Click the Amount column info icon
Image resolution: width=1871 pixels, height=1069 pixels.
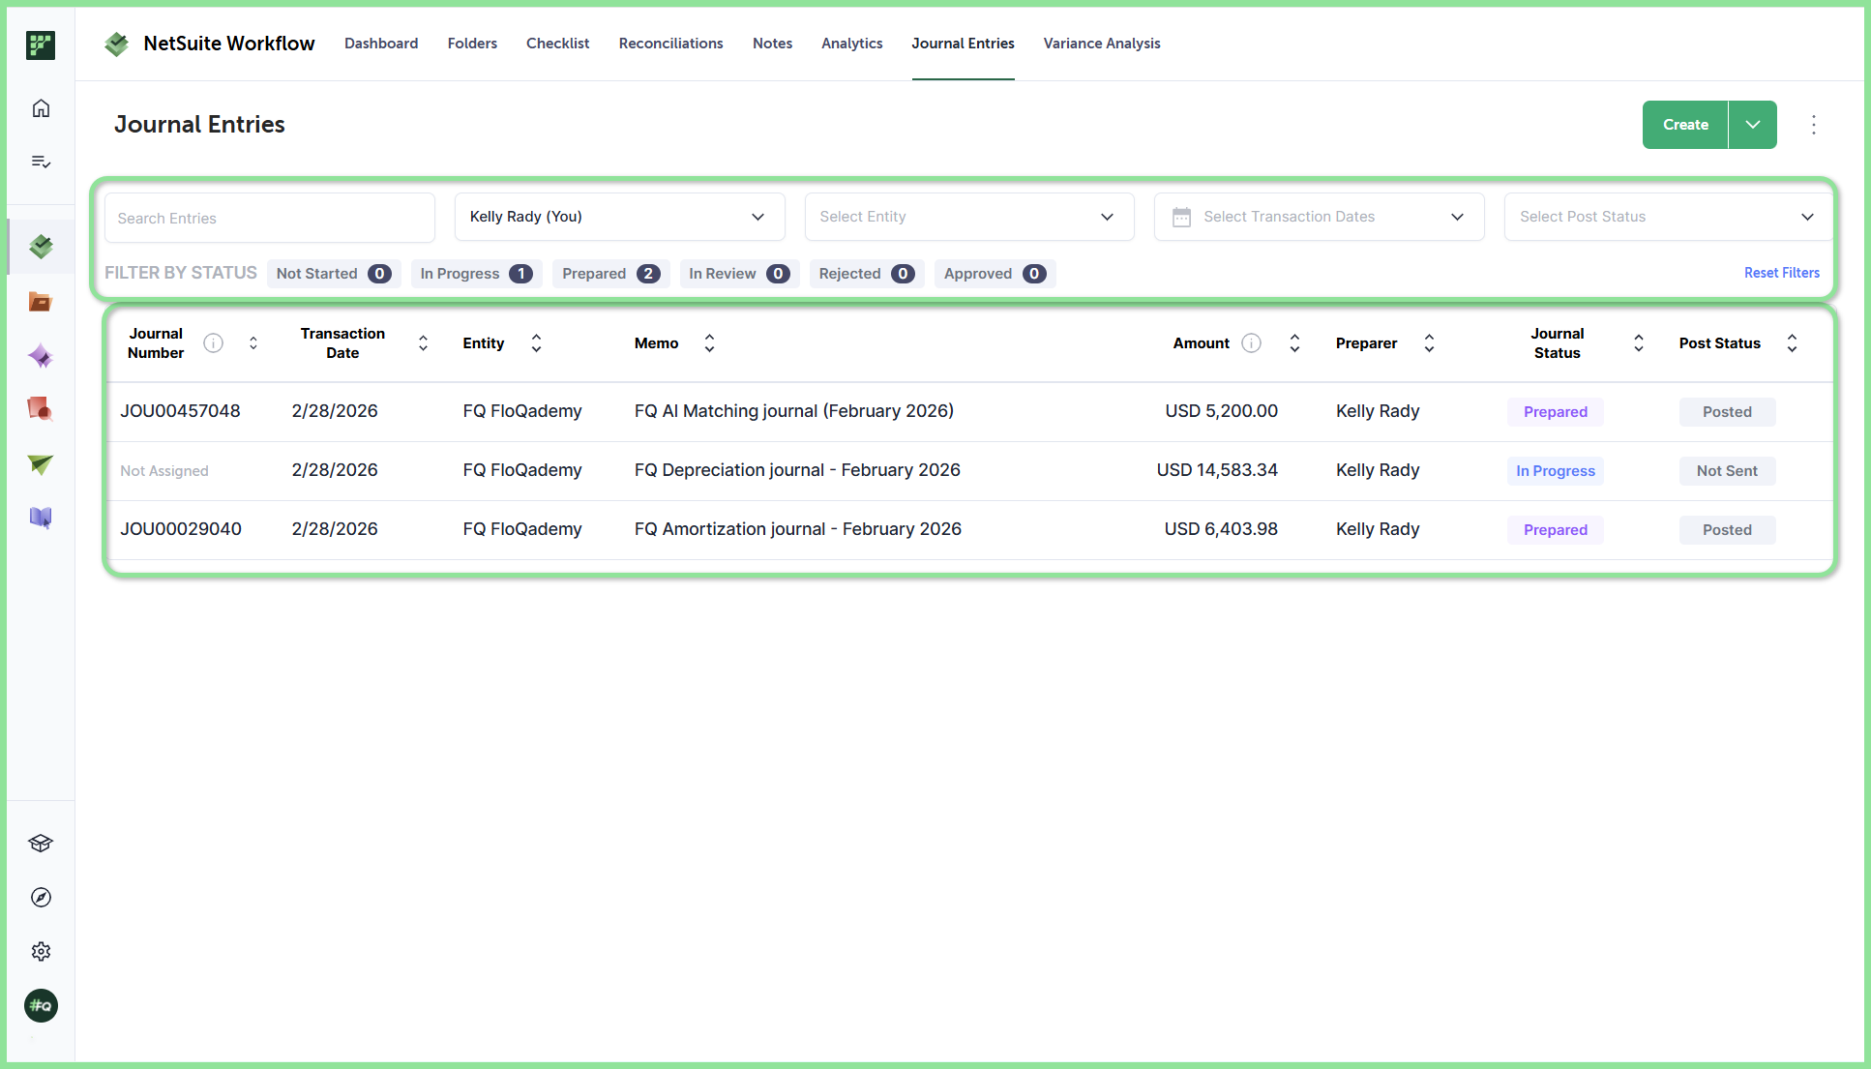point(1252,343)
